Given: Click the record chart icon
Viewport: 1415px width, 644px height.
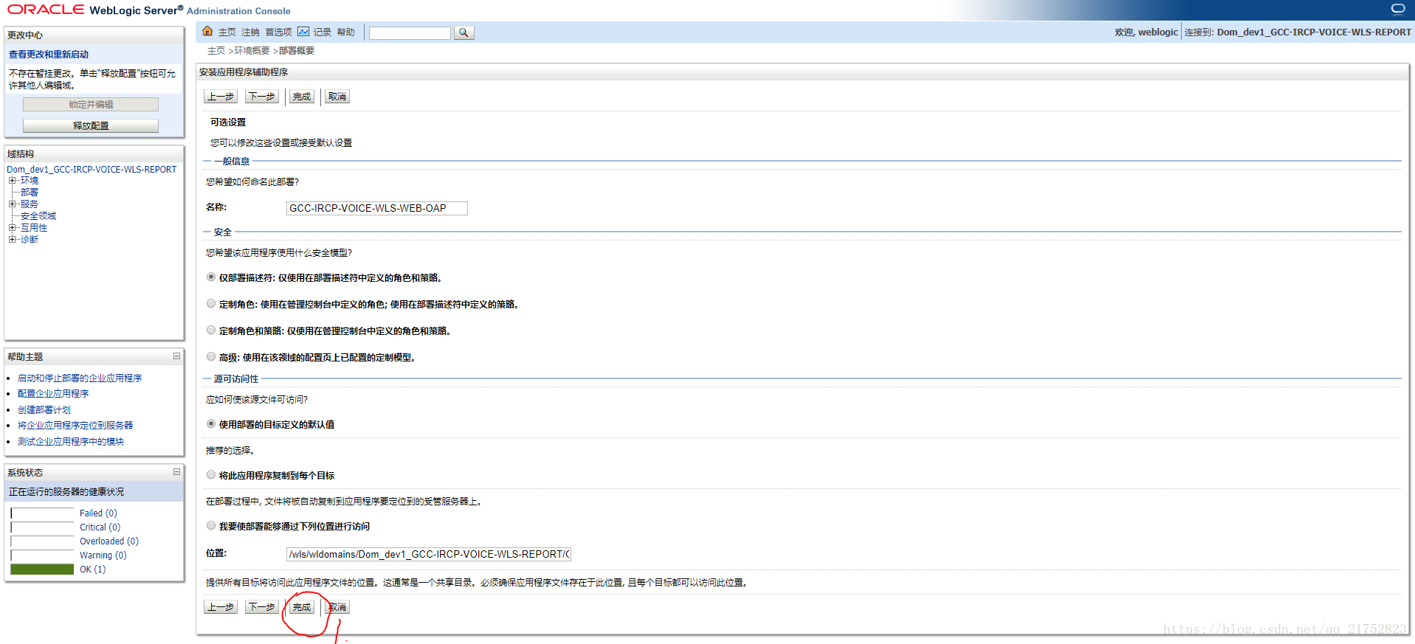Looking at the screenshot, I should tap(303, 32).
